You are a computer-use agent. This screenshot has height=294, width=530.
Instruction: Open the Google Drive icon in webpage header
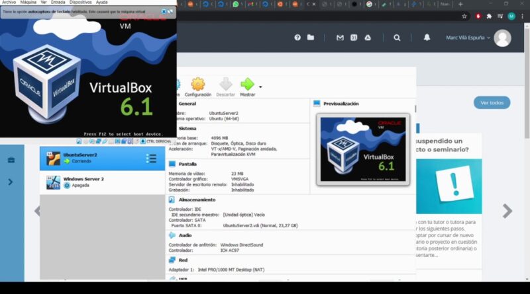coord(368,38)
